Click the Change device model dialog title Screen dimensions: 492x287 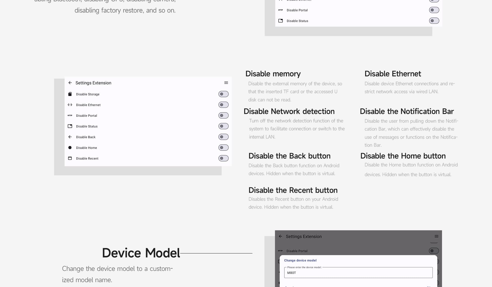click(300, 260)
